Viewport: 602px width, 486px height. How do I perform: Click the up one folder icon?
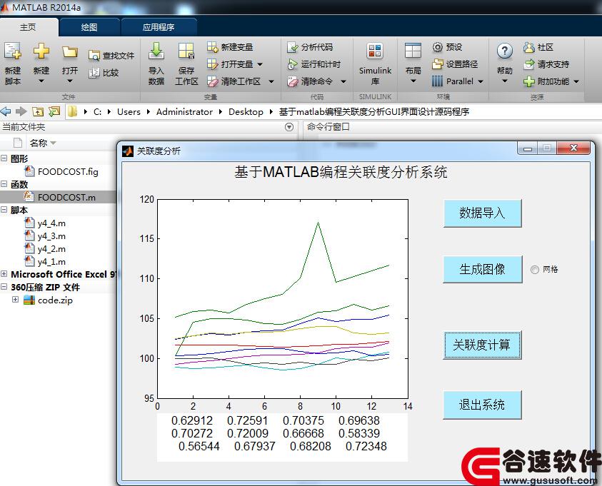38,111
